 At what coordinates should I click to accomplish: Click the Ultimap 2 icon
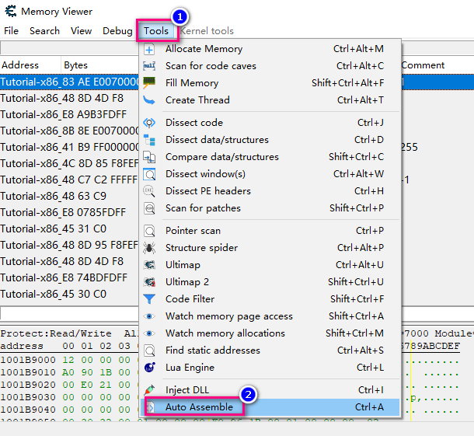click(x=149, y=282)
